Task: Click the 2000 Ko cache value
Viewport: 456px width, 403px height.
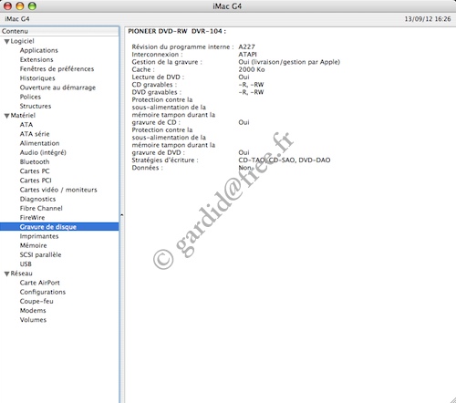Action: 252,69
